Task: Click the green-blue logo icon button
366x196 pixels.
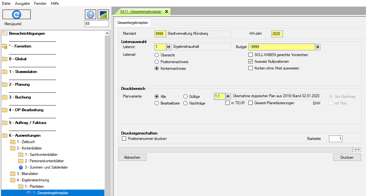Action: click(x=103, y=14)
